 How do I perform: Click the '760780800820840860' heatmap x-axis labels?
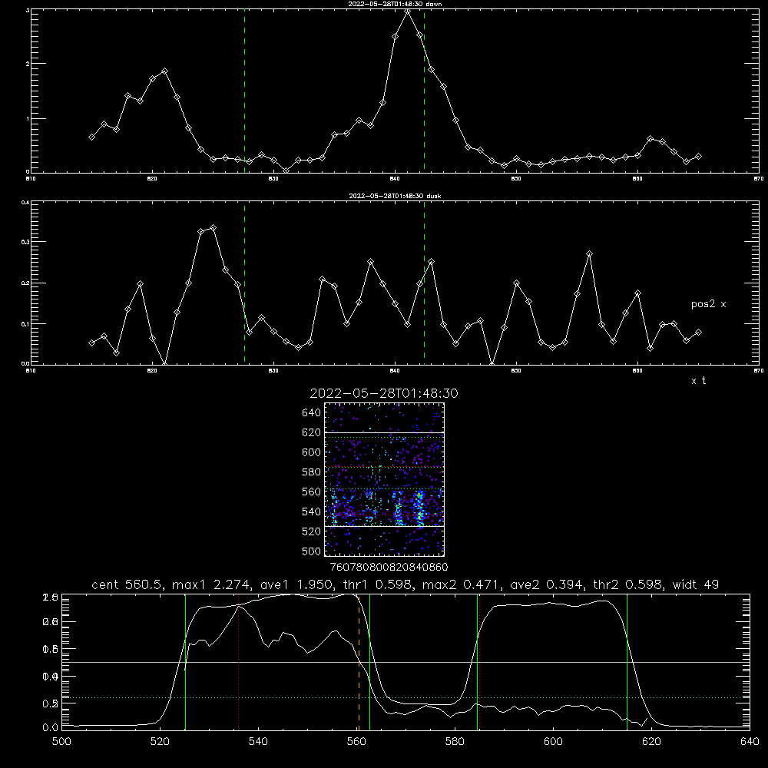coord(389,567)
